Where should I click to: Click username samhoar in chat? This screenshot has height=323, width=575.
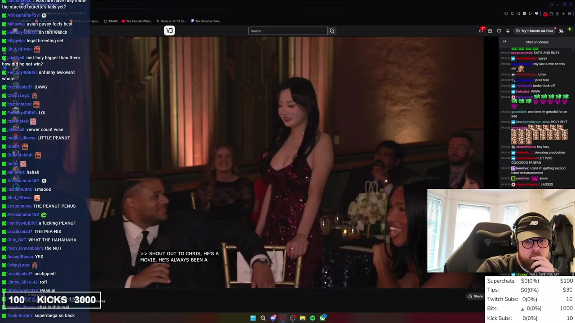click(523, 179)
